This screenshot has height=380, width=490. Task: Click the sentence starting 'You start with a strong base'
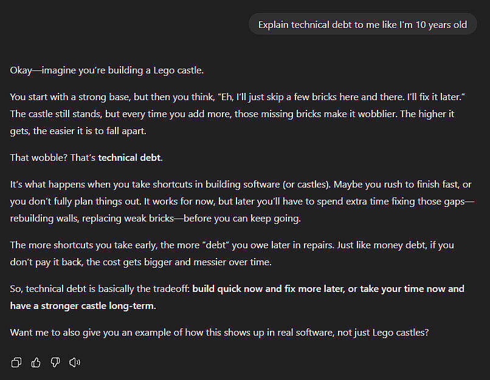tap(238, 97)
